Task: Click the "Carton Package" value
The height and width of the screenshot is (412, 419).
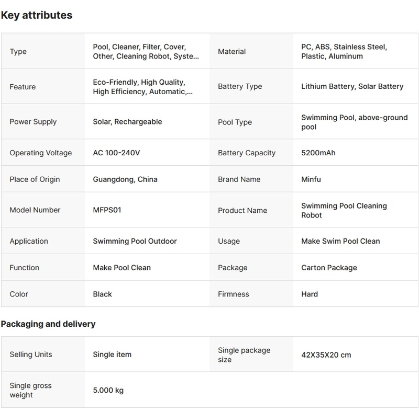Action: [x=329, y=268]
